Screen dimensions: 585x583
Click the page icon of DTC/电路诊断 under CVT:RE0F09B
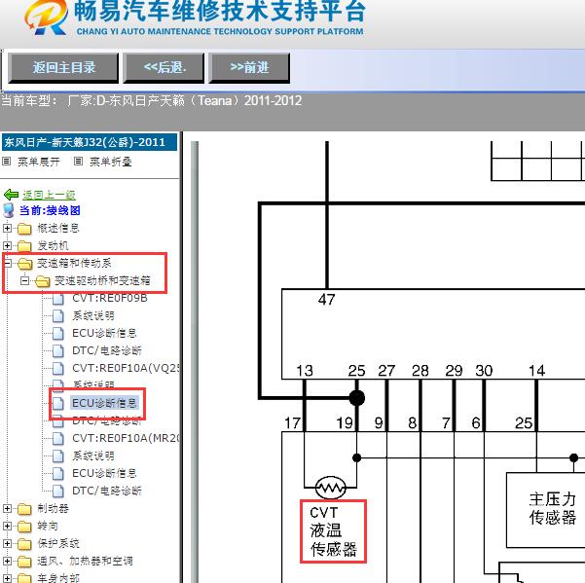[x=57, y=350]
